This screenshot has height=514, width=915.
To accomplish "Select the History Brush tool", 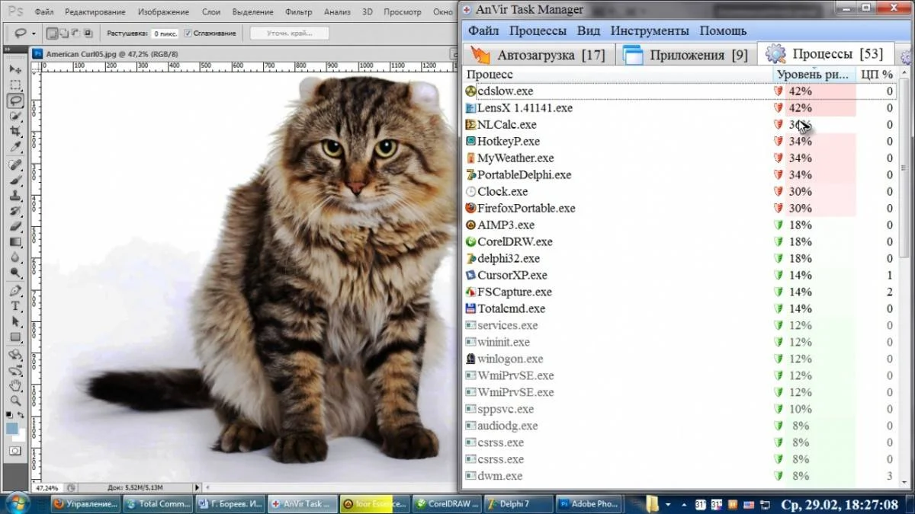I will pyautogui.click(x=15, y=211).
